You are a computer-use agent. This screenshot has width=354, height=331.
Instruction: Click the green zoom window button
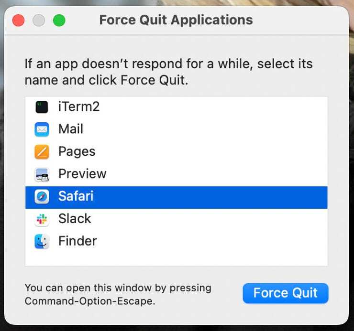click(x=59, y=21)
